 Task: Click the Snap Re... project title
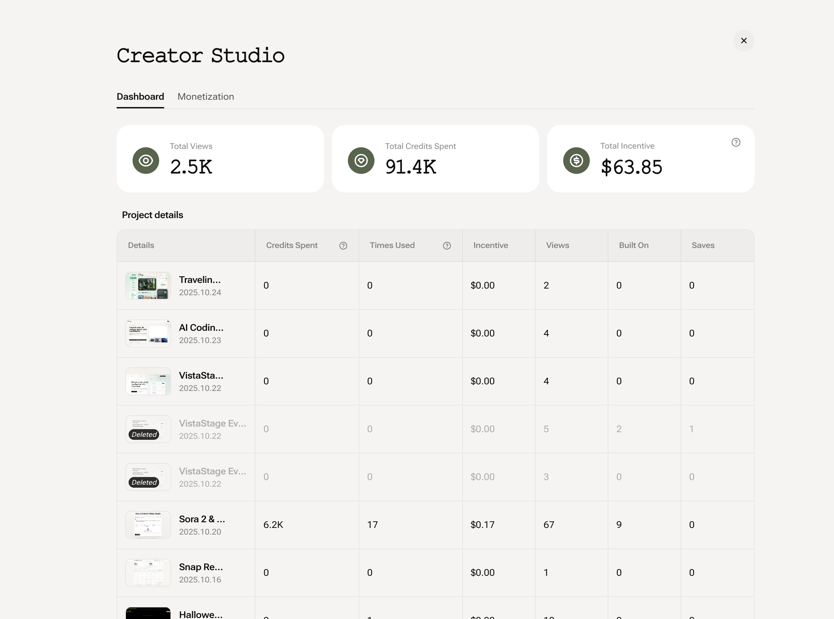tap(201, 567)
